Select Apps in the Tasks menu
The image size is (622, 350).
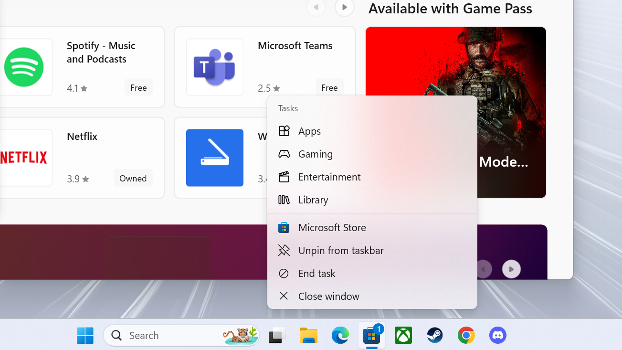pos(309,131)
